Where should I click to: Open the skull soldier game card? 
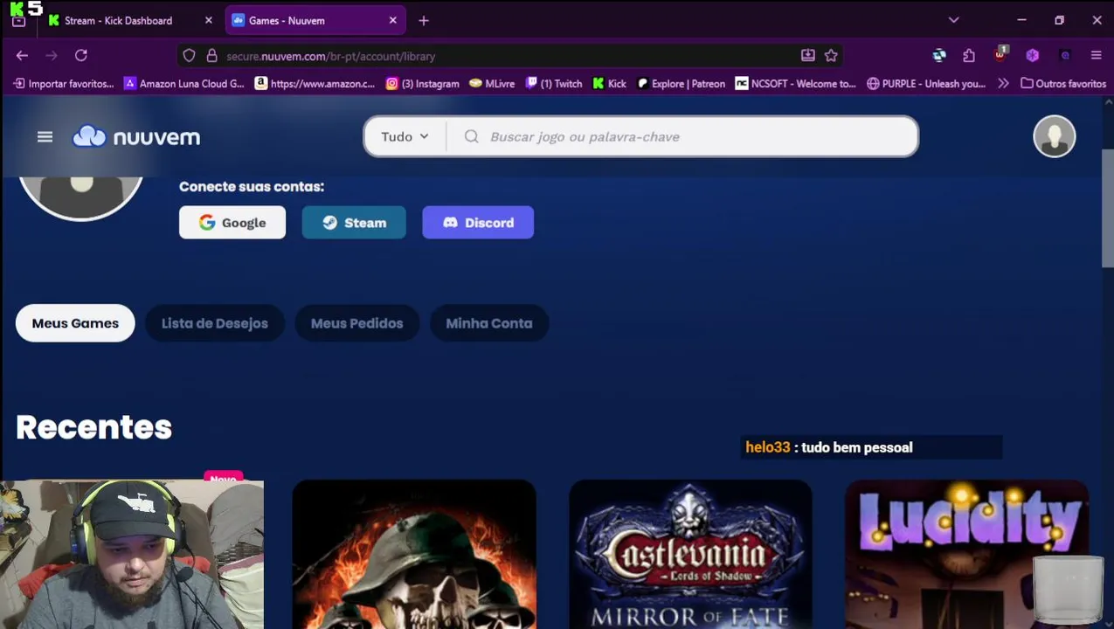(414, 554)
